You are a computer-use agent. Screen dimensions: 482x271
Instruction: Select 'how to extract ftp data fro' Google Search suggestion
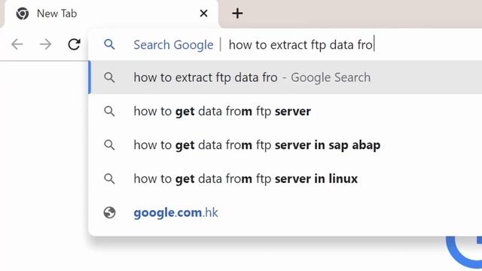click(285, 78)
